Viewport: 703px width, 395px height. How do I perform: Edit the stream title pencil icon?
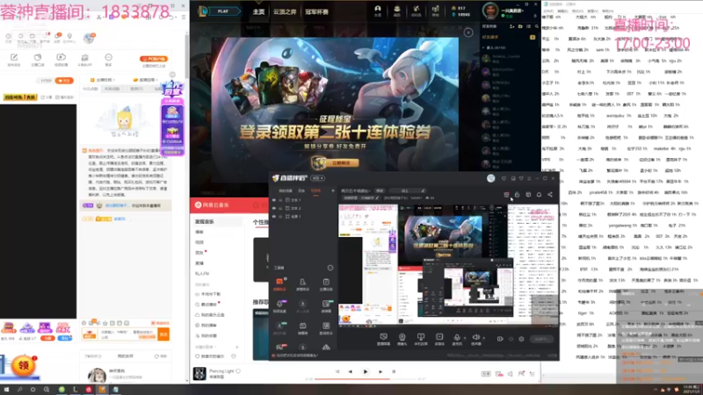[423, 190]
